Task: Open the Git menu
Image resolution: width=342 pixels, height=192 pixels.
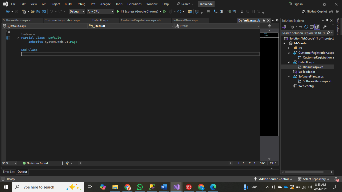Action: tap(44, 4)
